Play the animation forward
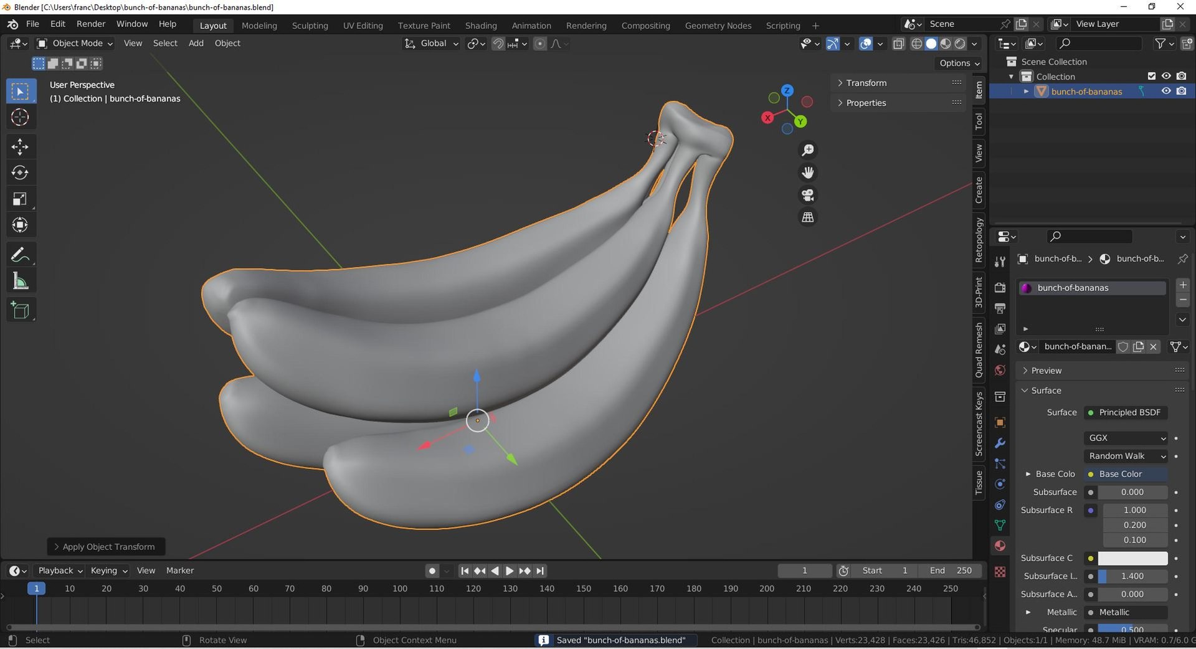 coord(510,571)
